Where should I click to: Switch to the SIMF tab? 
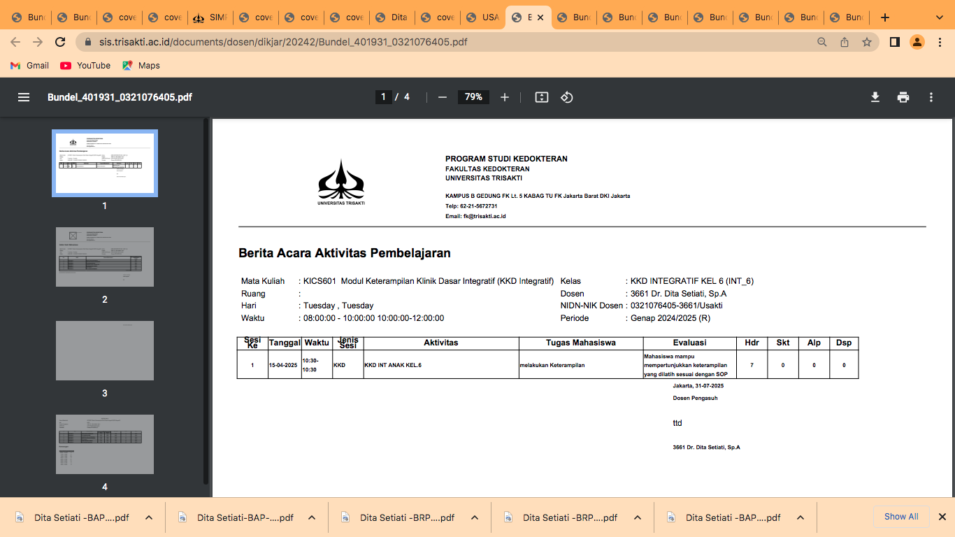click(209, 17)
